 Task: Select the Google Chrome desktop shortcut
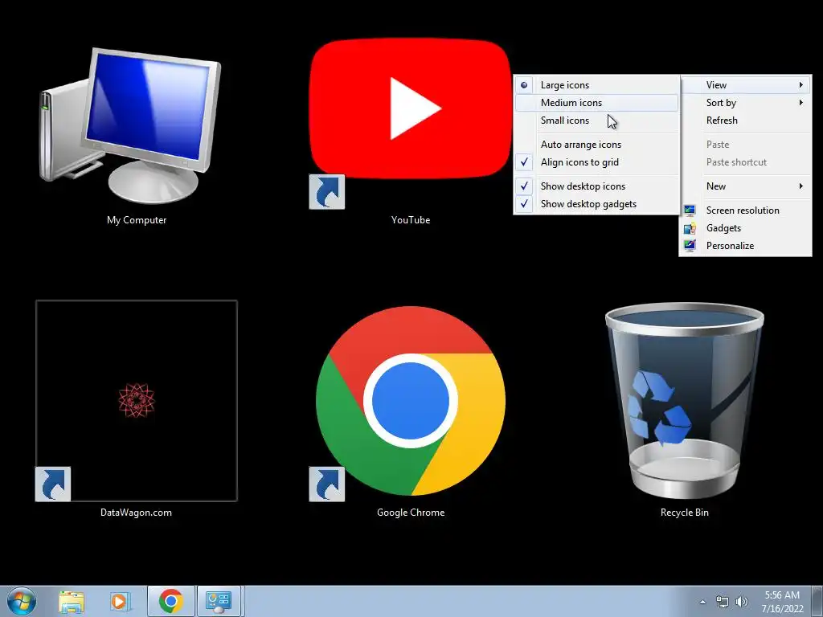411,401
